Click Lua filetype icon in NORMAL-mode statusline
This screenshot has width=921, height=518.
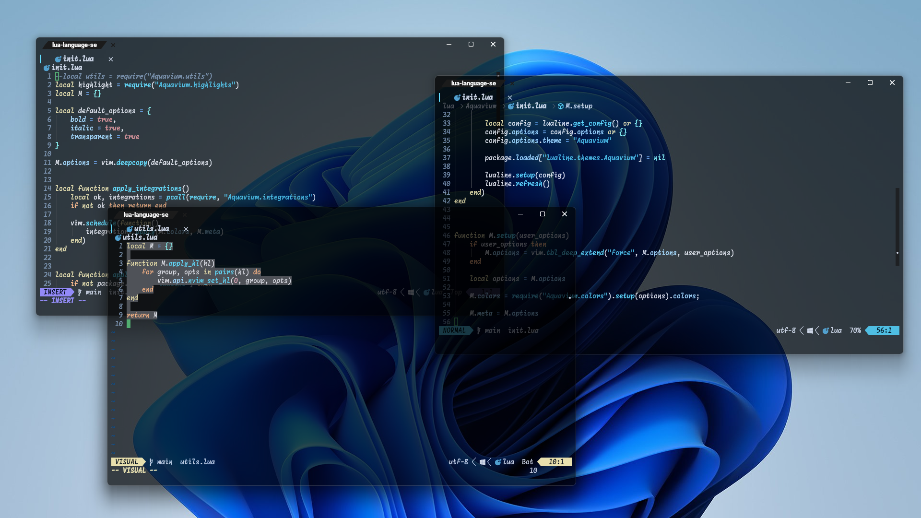click(826, 331)
